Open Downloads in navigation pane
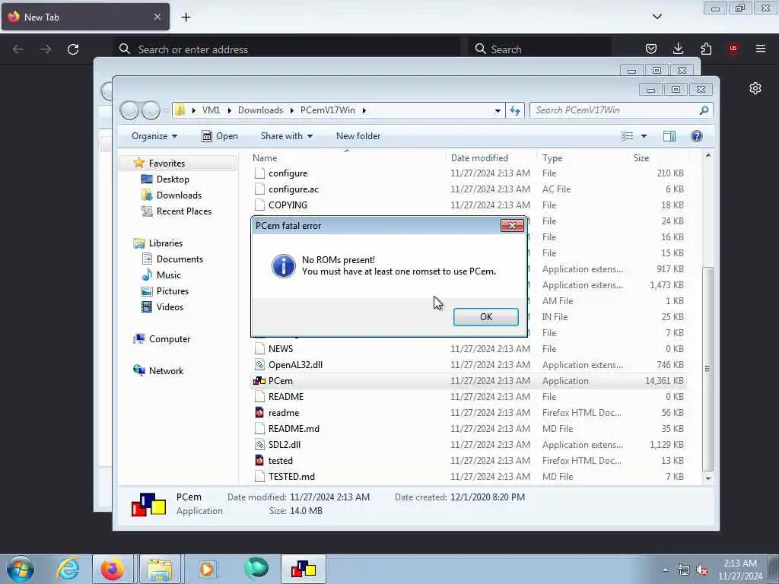Screen dimensions: 779x584 click(x=179, y=195)
